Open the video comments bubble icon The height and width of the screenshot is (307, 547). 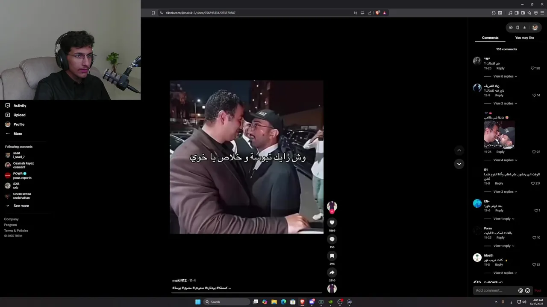(332, 239)
